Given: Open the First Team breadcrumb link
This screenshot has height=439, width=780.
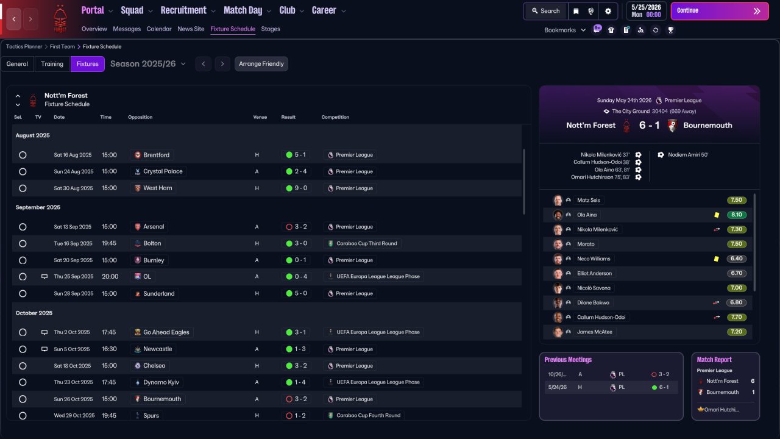Looking at the screenshot, I should 63,46.
